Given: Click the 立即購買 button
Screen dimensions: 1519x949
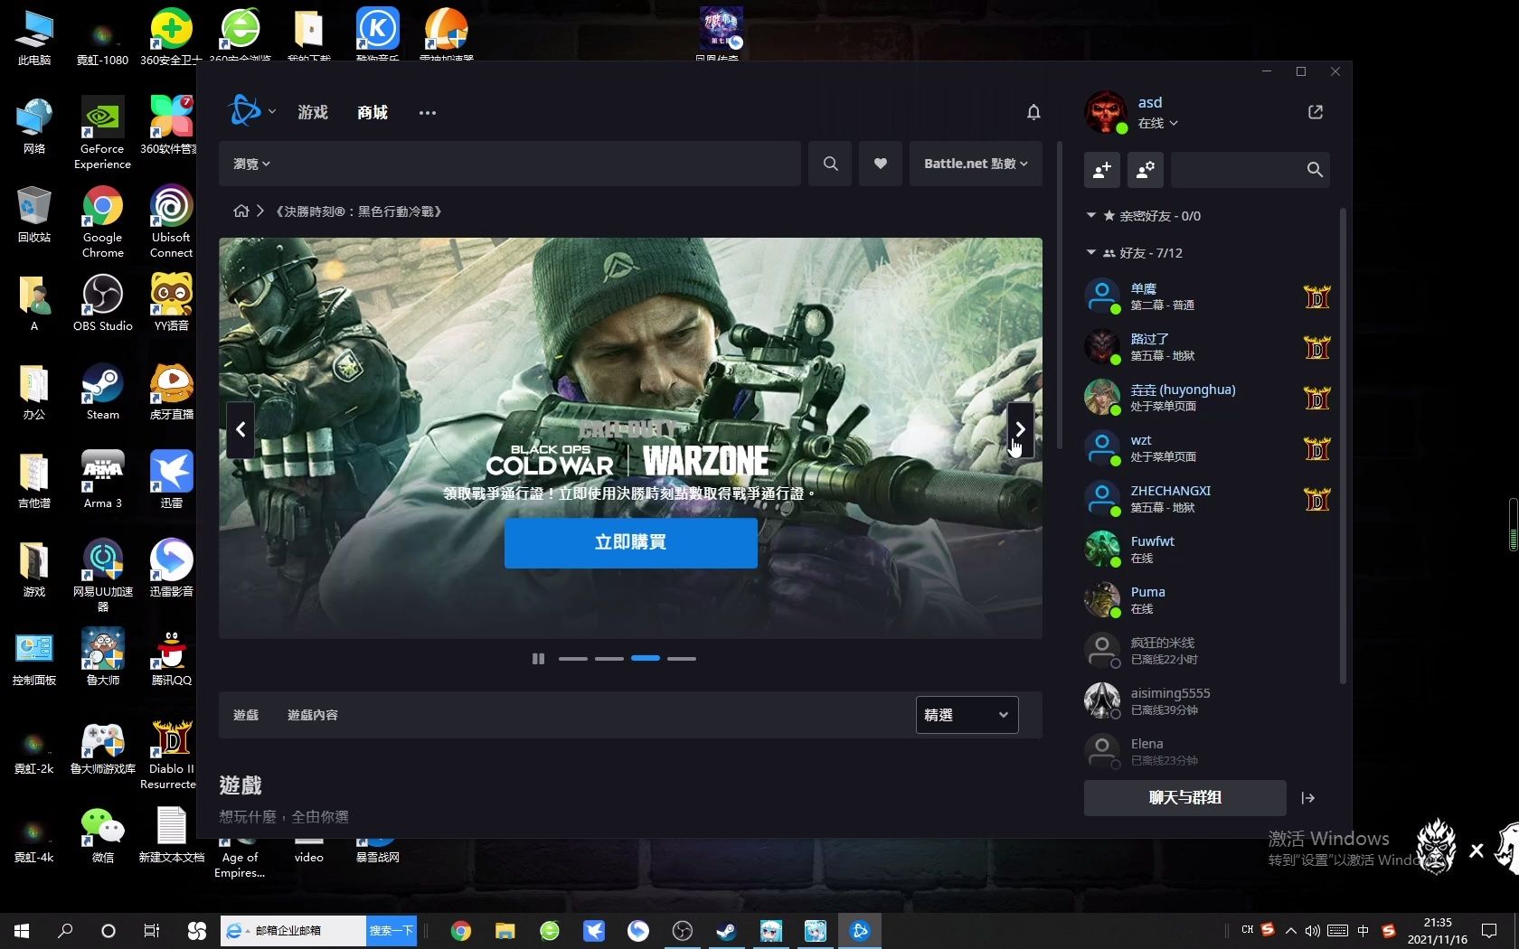Looking at the screenshot, I should tap(631, 542).
